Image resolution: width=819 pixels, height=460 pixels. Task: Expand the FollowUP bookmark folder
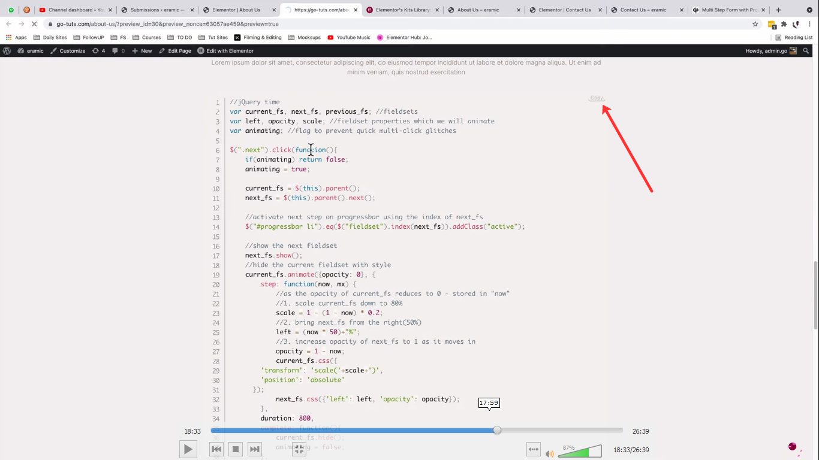point(89,37)
